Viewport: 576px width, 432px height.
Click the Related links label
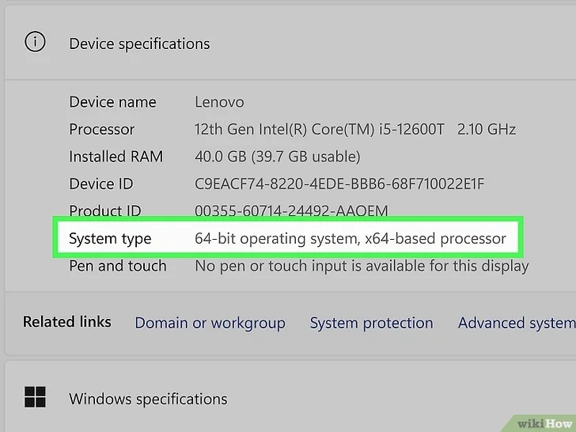[66, 322]
